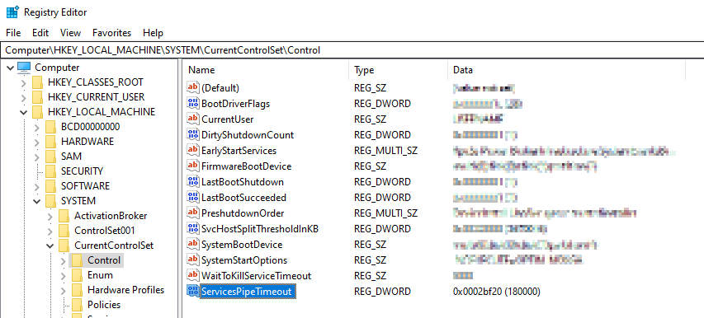The width and height of the screenshot is (704, 318).
Task: Click the string icon beside SystemStartOptions
Action: click(193, 260)
